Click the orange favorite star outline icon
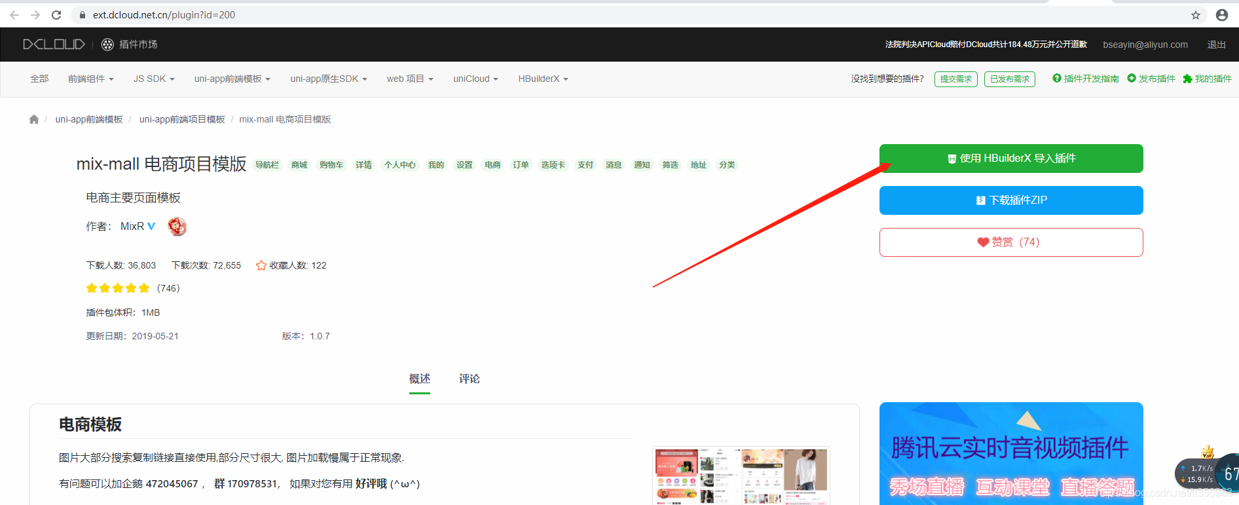1239x505 pixels. pos(261,265)
